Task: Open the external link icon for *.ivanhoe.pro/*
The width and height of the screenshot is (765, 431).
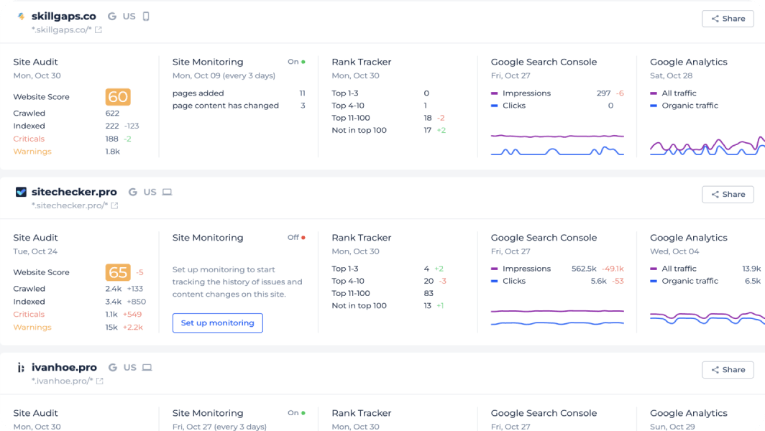Action: click(x=99, y=381)
